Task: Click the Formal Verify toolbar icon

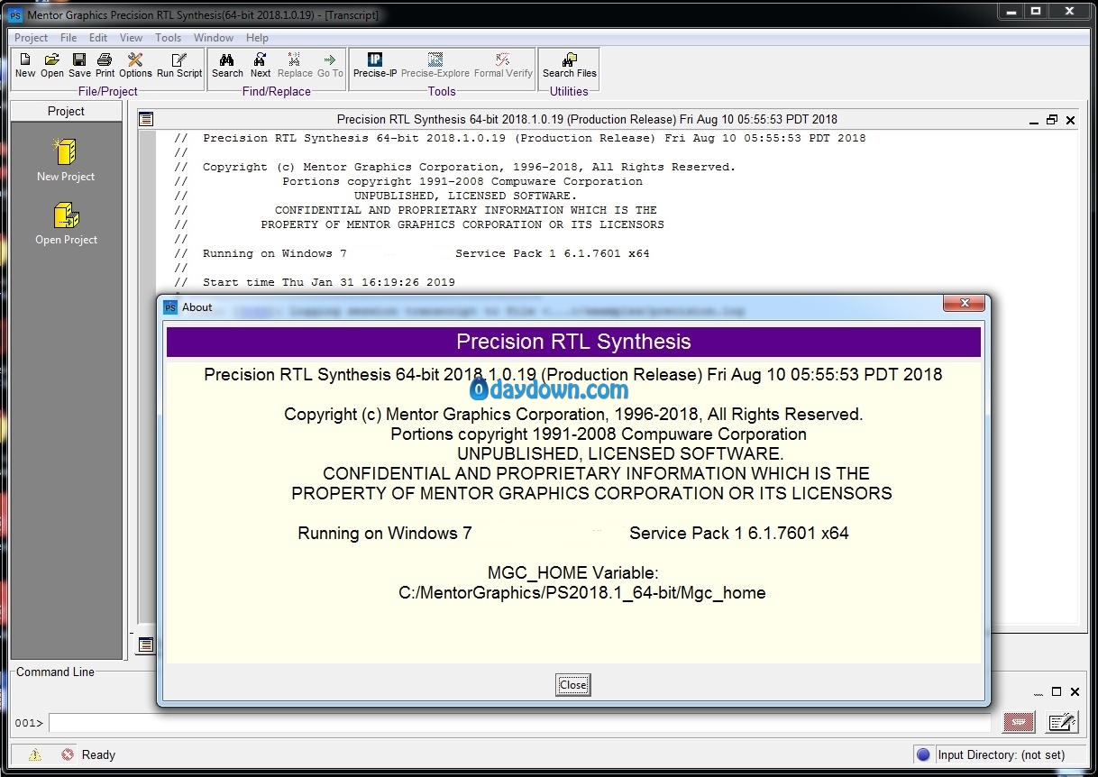Action: click(503, 59)
